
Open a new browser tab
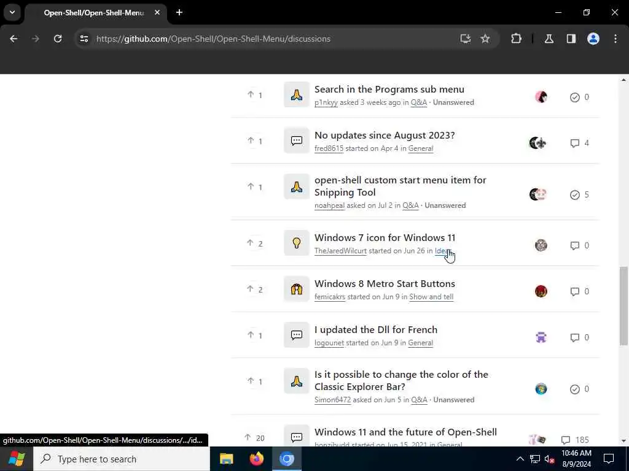(179, 13)
